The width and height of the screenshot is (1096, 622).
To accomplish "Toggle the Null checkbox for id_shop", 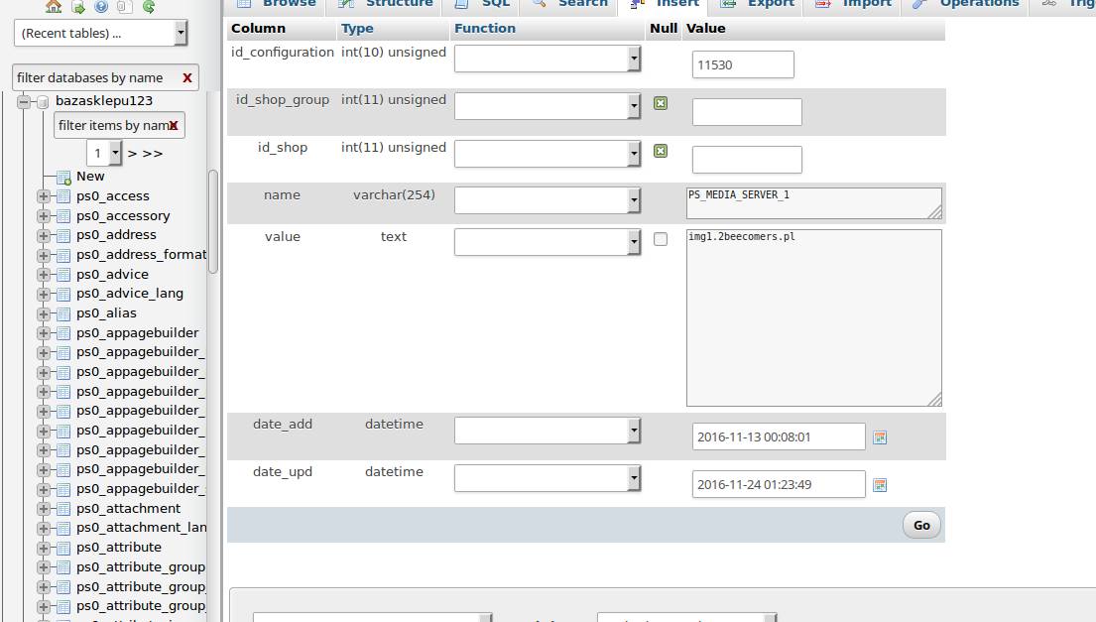I will point(661,151).
